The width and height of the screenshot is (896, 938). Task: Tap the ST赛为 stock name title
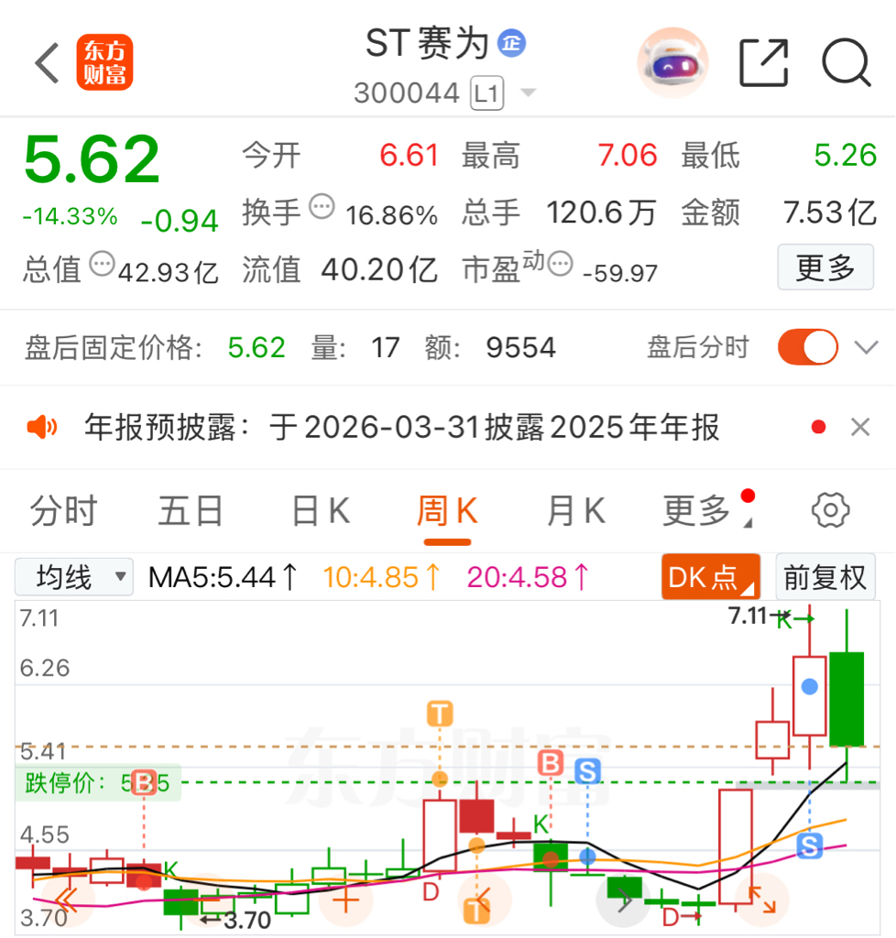(x=427, y=44)
